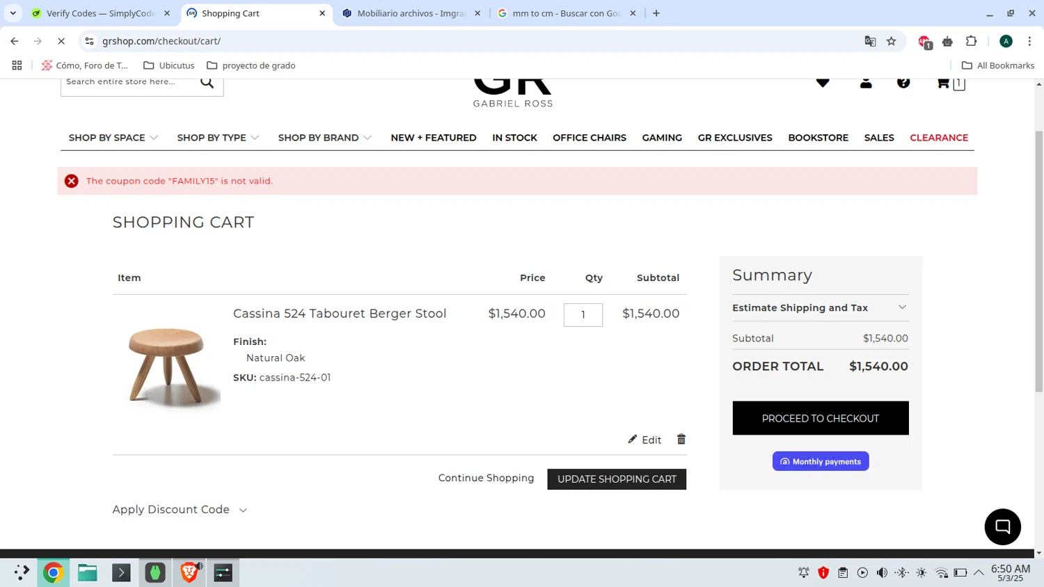Expand the Shop By Brand menu
The width and height of the screenshot is (1044, 587).
click(325, 138)
